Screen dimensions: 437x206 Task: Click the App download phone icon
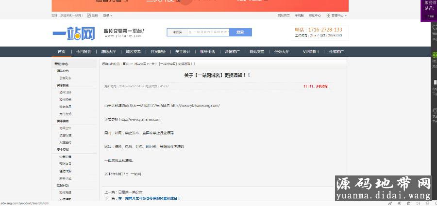435,83
